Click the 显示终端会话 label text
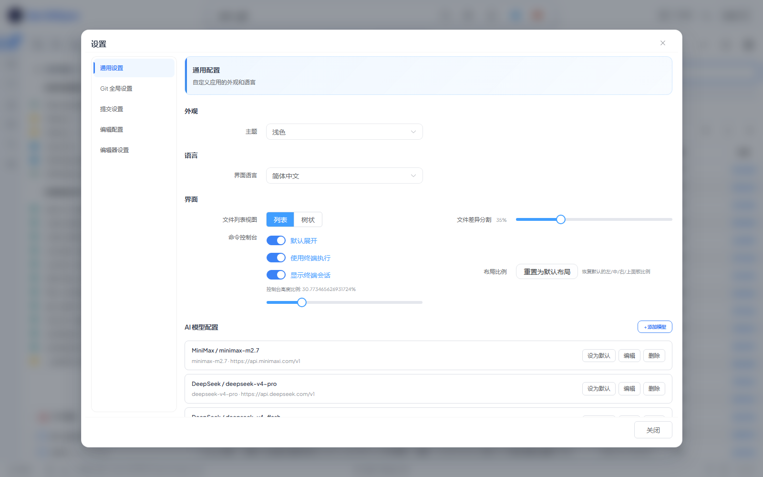The width and height of the screenshot is (763, 477). pyautogui.click(x=310, y=275)
